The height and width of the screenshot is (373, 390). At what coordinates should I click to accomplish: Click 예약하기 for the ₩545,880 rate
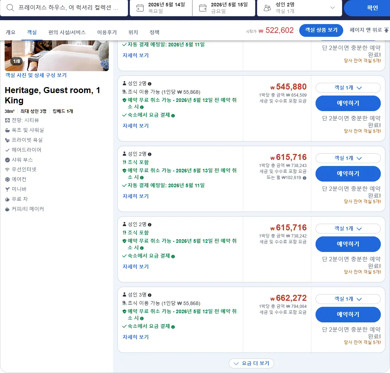(348, 103)
